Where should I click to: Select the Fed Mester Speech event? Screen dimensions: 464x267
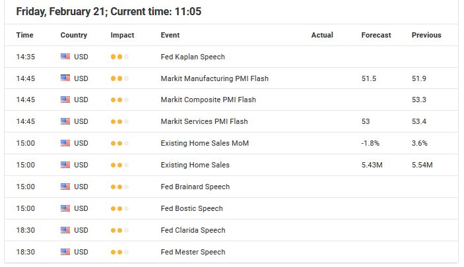[x=193, y=252]
